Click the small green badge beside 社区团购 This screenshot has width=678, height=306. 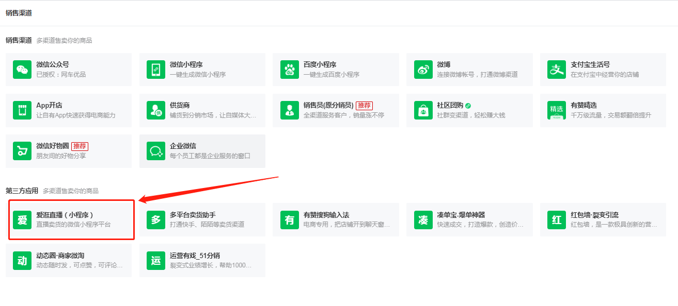(468, 106)
